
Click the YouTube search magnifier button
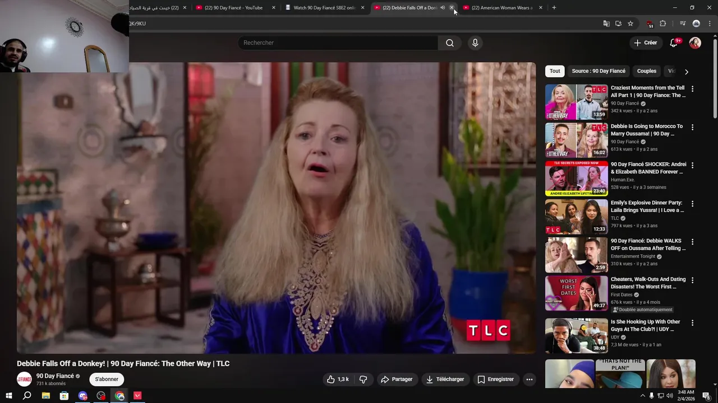(450, 43)
